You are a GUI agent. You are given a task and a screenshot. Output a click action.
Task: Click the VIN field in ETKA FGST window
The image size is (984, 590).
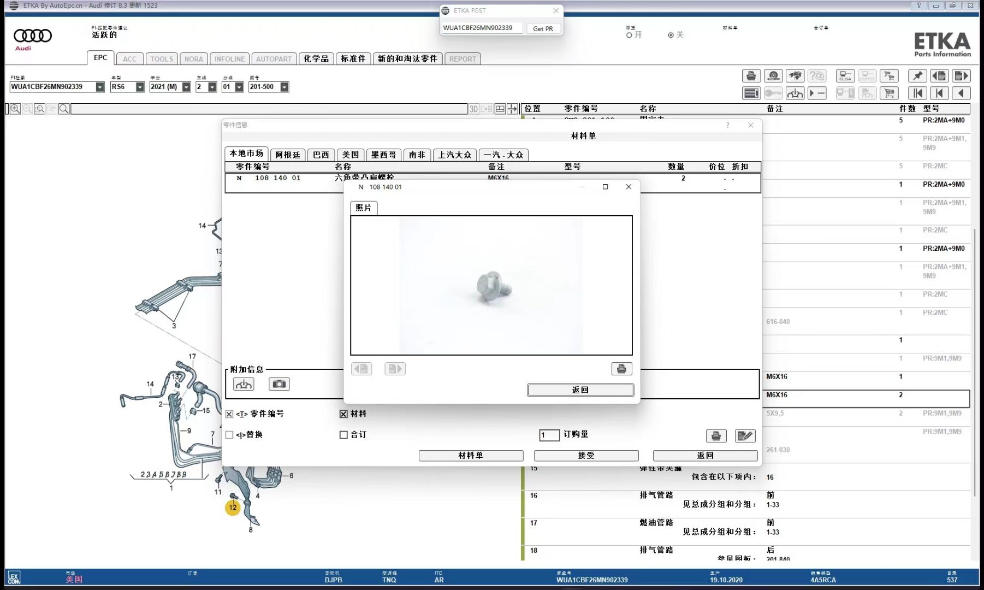pos(482,28)
